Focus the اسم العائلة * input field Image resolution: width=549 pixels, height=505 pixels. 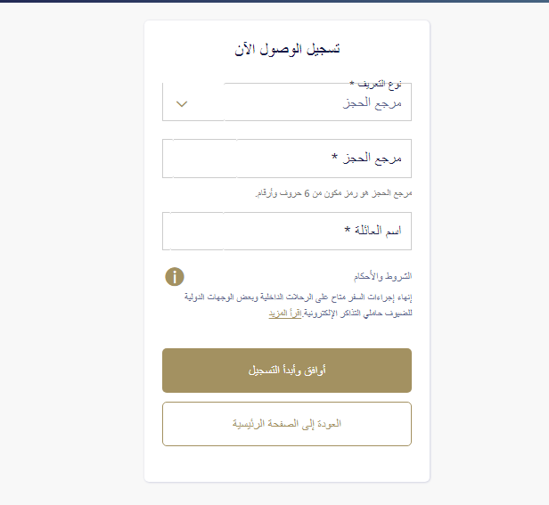287,231
